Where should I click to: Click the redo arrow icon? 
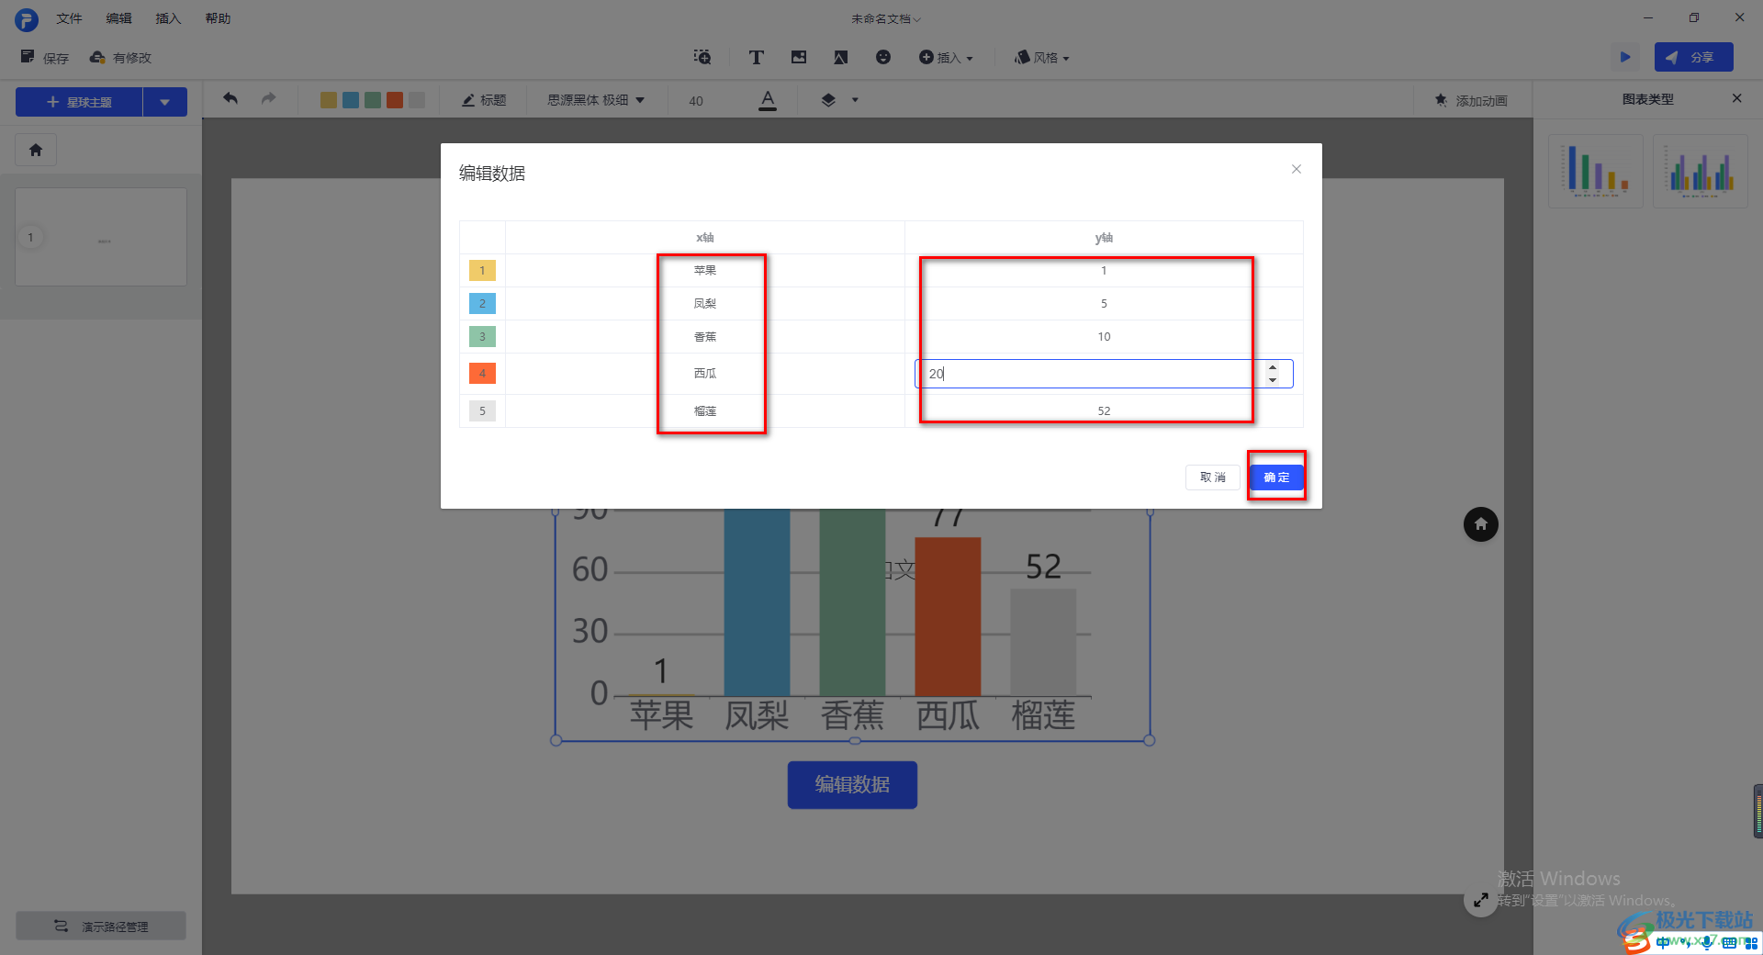(268, 98)
